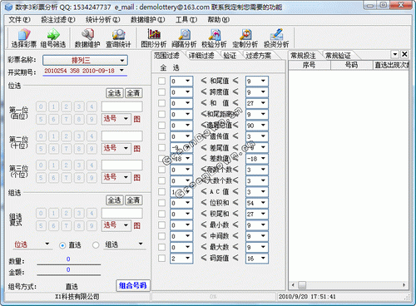Viewport: 416px width, 306px height.
Task: Click the scrollbar right arrow in results list
Action: pyautogui.click(x=404, y=285)
